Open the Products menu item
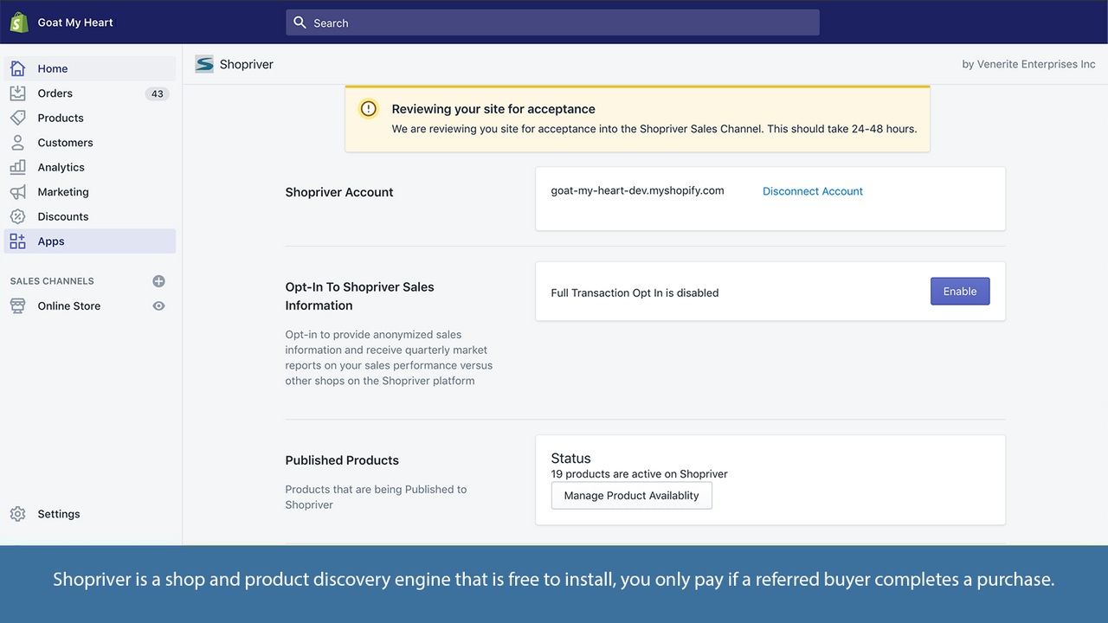Image resolution: width=1108 pixels, height=623 pixels. pos(90,118)
